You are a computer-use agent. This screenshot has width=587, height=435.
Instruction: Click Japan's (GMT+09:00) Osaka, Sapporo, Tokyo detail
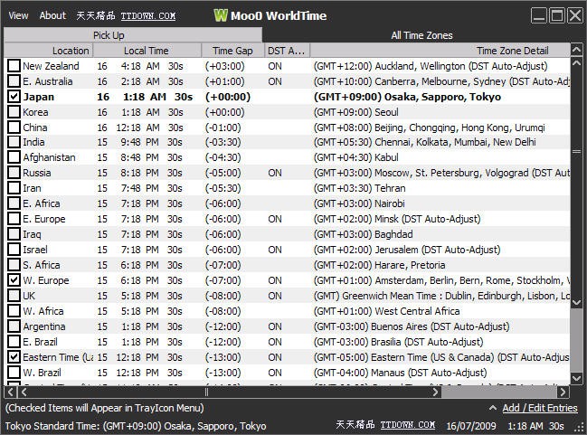pyautogui.click(x=407, y=97)
